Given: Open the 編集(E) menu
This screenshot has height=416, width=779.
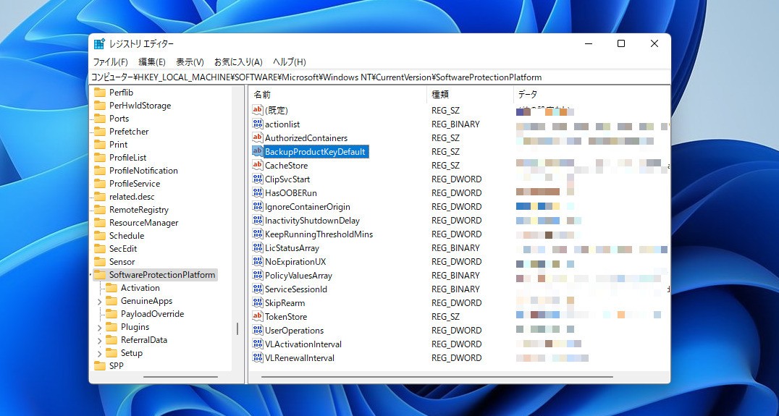Looking at the screenshot, I should [x=152, y=62].
